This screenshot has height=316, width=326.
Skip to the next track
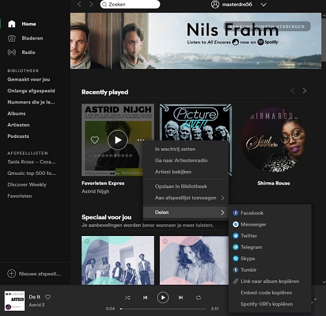tap(181, 298)
